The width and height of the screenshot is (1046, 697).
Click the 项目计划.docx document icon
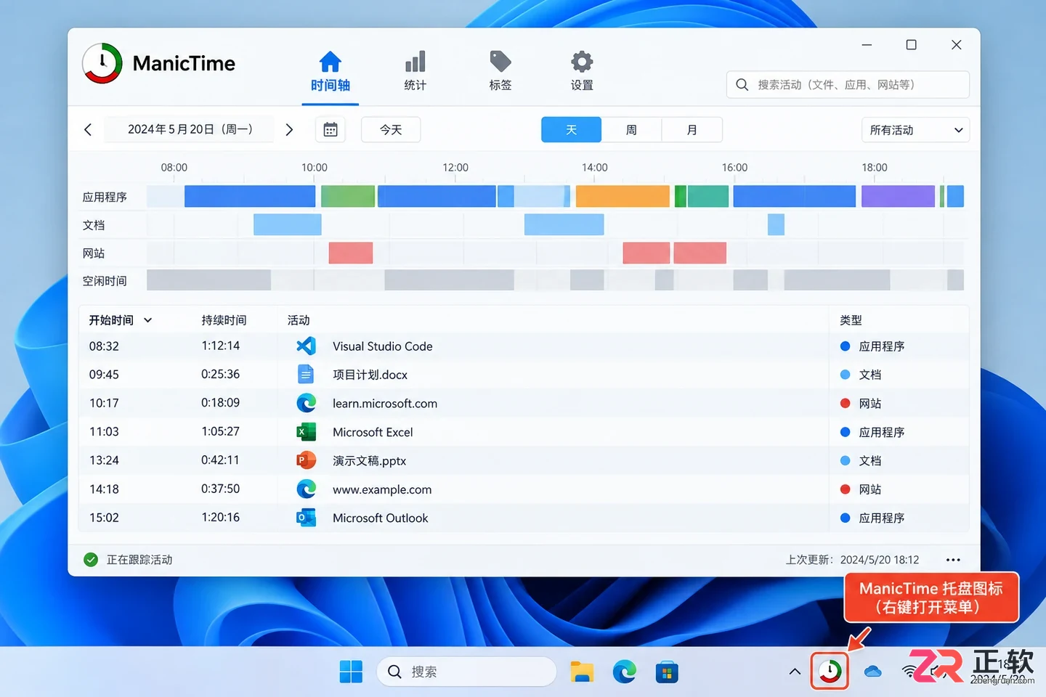click(306, 375)
